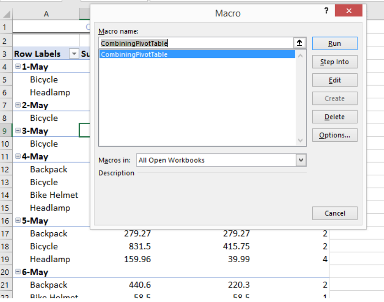Viewport: 384px width, 302px height.
Task: Open the Macros in dropdown list
Action: [301, 160]
